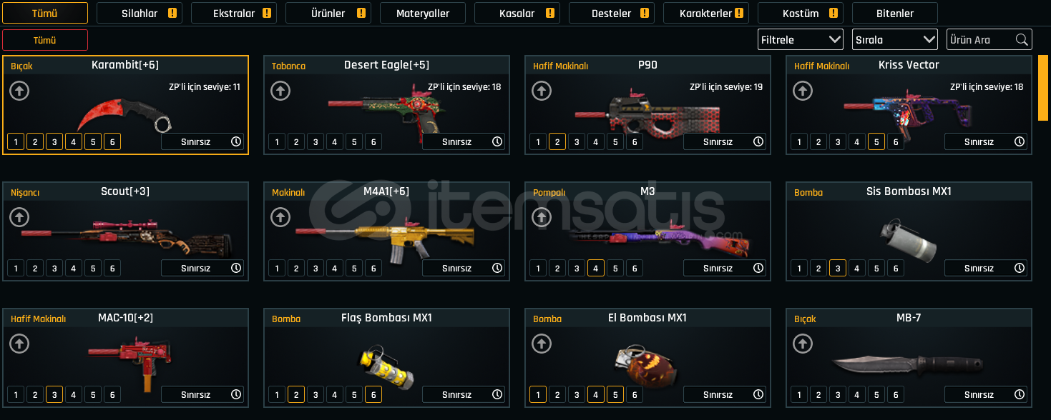This screenshot has height=420, width=1051.
Task: Click the Sınırsız button on the MAC-10 card
Action: [202, 394]
